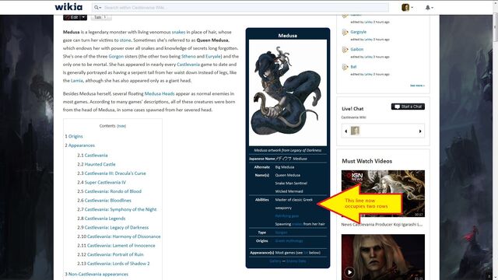This screenshot has width=498, height=280.
Task: Open the search magnifier scope dropdown
Action: tap(98, 7)
